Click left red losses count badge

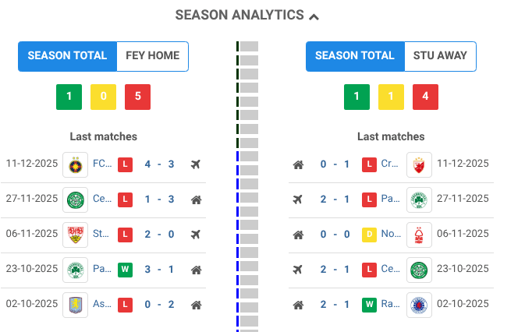(138, 97)
